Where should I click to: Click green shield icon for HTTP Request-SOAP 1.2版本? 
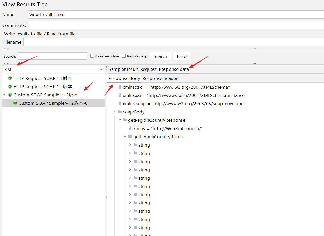pyautogui.click(x=10, y=87)
